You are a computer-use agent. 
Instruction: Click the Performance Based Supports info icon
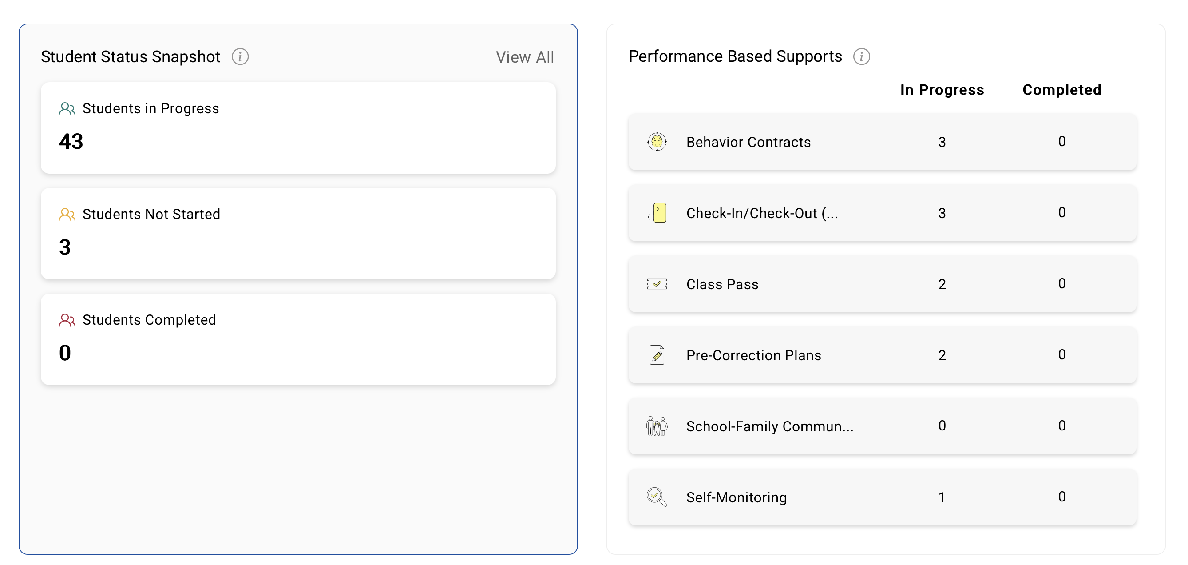point(861,57)
